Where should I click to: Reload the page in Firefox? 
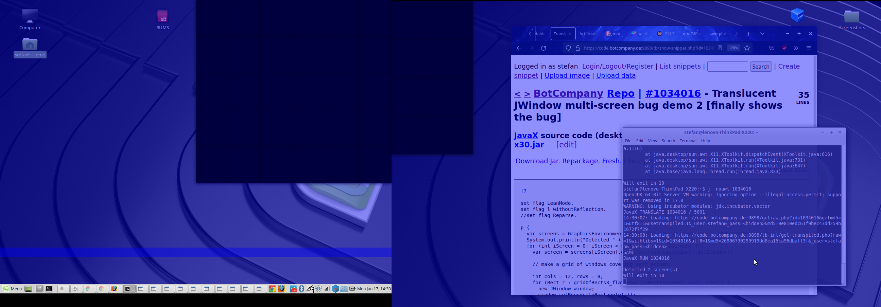click(x=543, y=48)
